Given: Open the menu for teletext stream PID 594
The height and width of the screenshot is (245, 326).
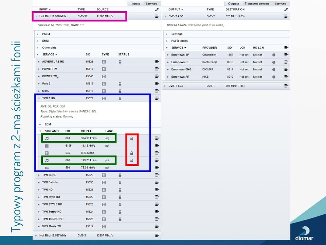Looking at the screenshot, I should [x=157, y=167].
